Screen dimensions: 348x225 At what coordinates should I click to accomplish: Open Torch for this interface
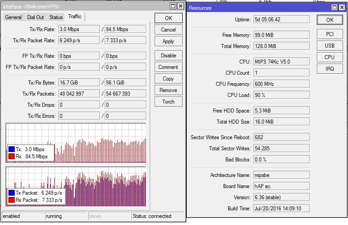point(169,102)
